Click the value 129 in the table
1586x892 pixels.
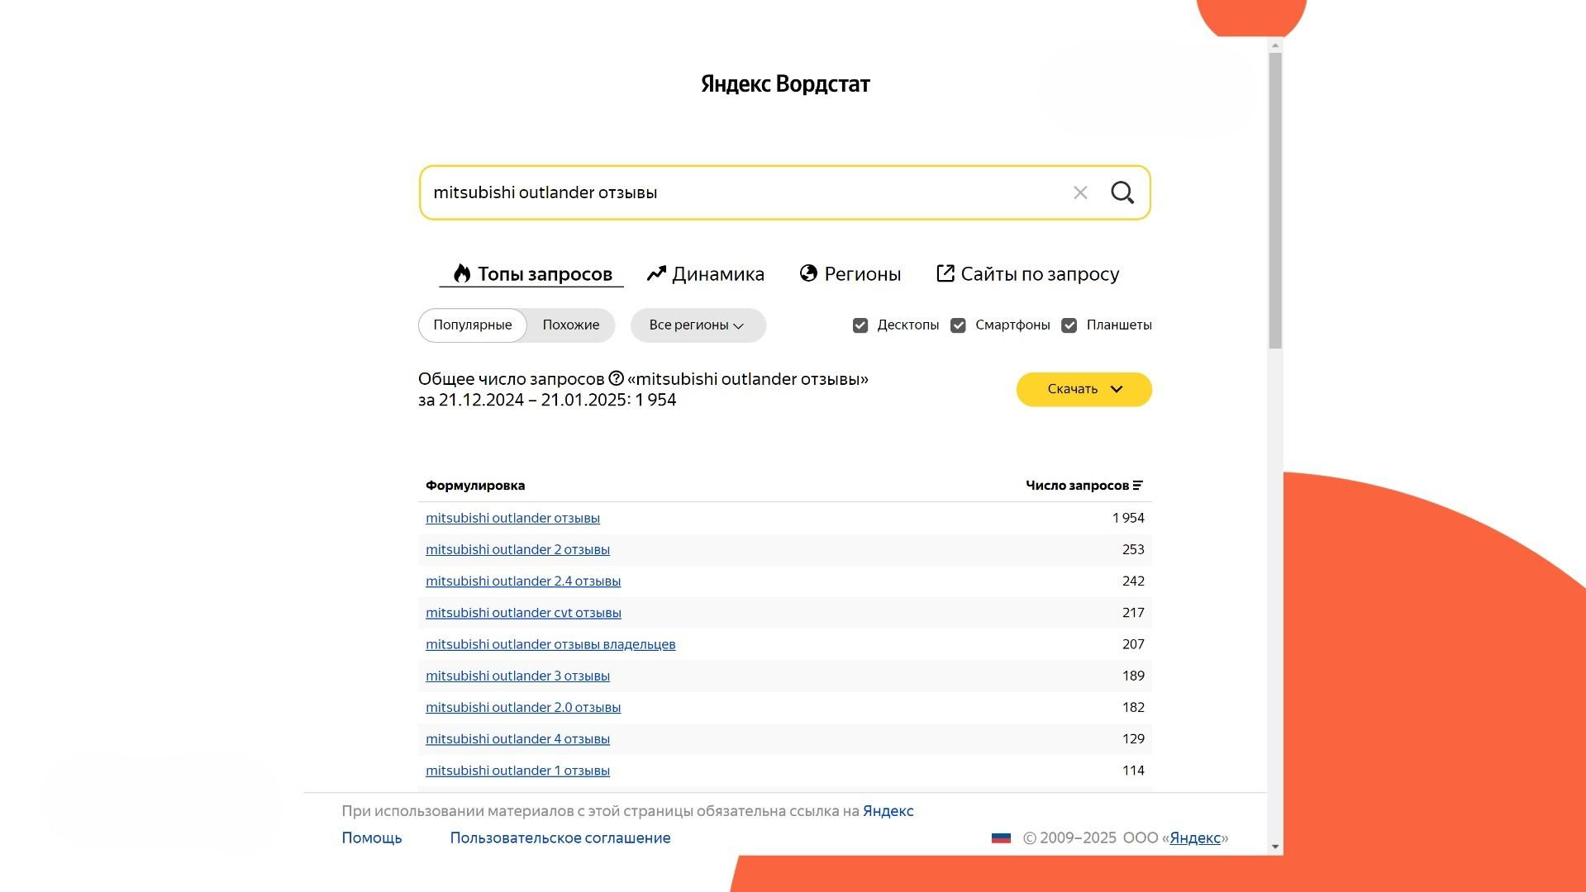coord(1133,739)
